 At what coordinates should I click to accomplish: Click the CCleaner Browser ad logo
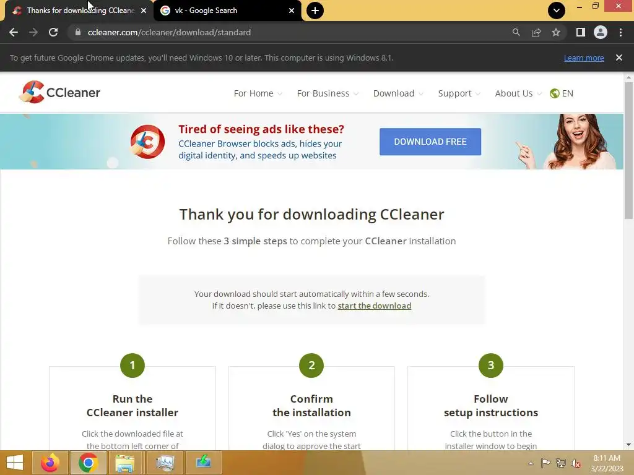point(147,142)
